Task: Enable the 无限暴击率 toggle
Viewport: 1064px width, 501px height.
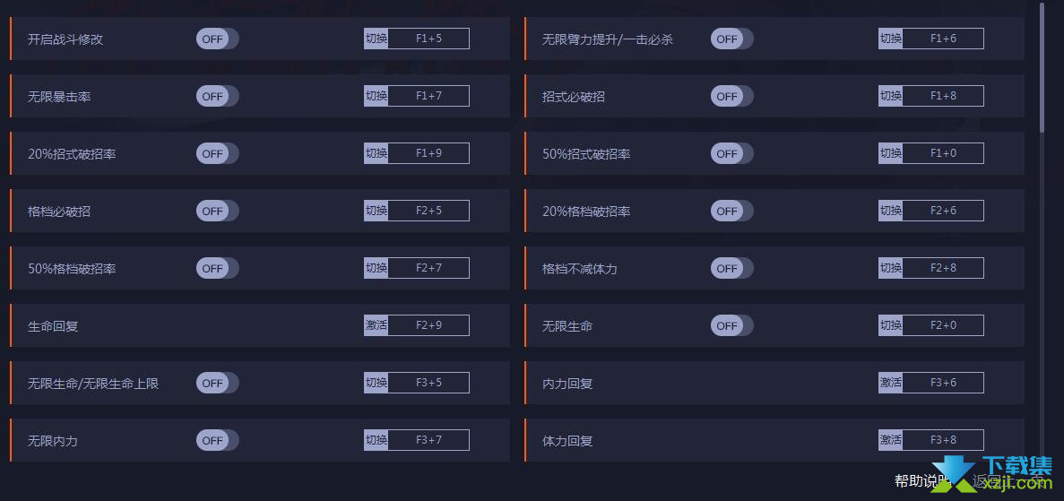Action: (217, 97)
